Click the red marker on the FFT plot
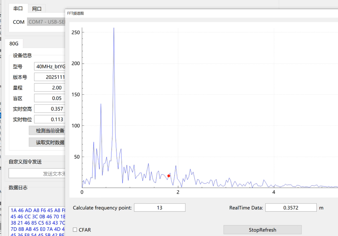This screenshot has width=338, height=236. (169, 176)
